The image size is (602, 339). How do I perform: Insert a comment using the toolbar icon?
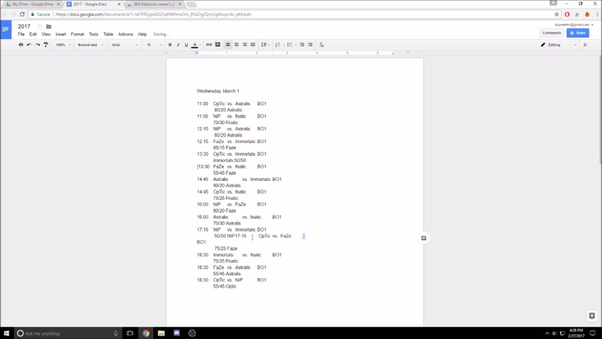pyautogui.click(x=217, y=45)
